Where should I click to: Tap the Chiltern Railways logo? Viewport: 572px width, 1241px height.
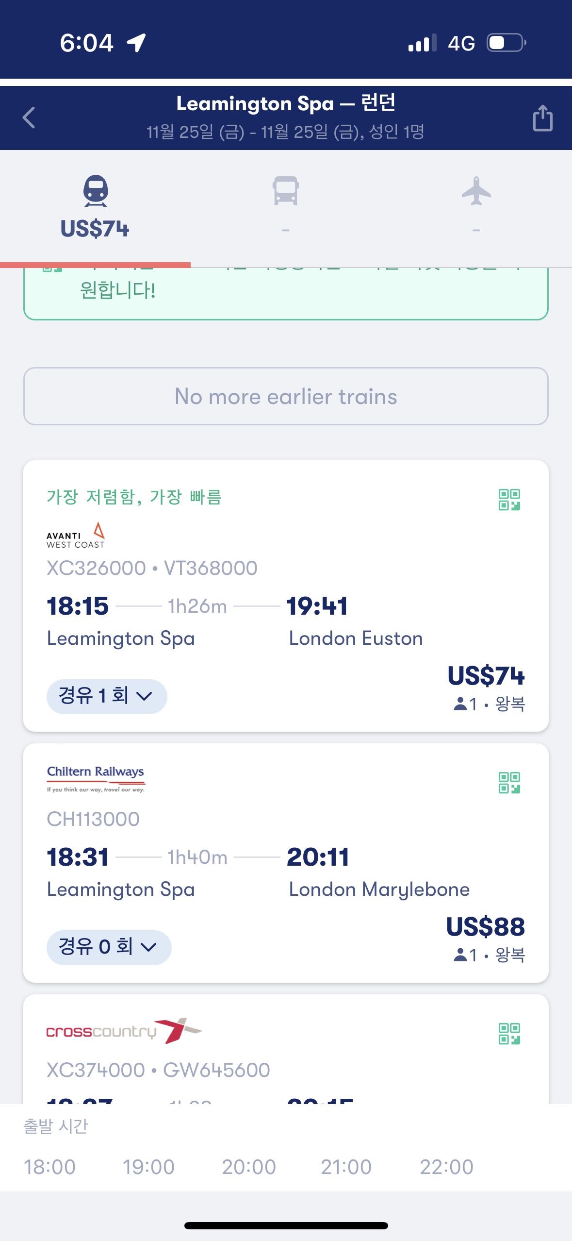[96, 779]
